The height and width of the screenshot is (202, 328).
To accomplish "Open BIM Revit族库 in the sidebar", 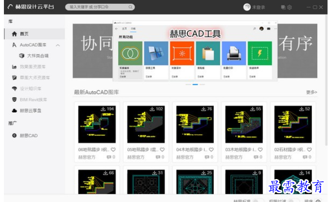I will 34,100.
